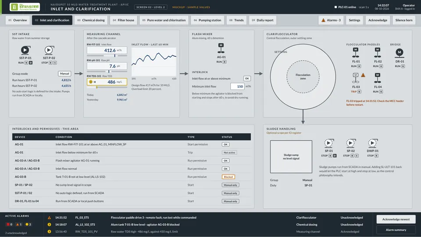Click the orange triangle alarm count indicator
Image resolution: width=421 pixels, height=237 pixels.
(19, 224)
